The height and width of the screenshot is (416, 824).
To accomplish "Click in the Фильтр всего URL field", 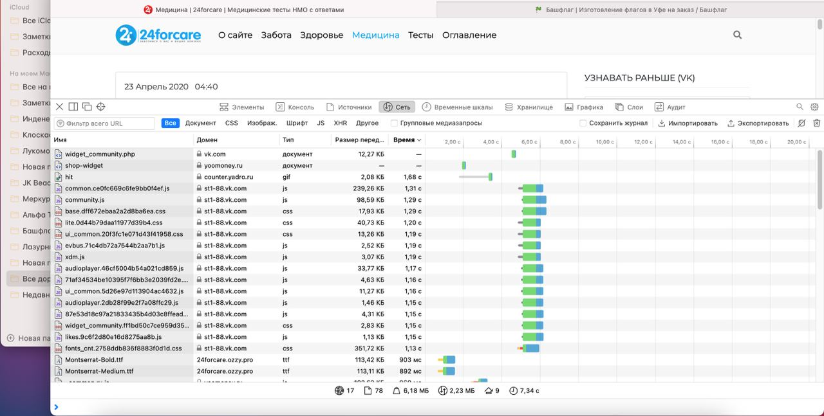I will pos(105,123).
